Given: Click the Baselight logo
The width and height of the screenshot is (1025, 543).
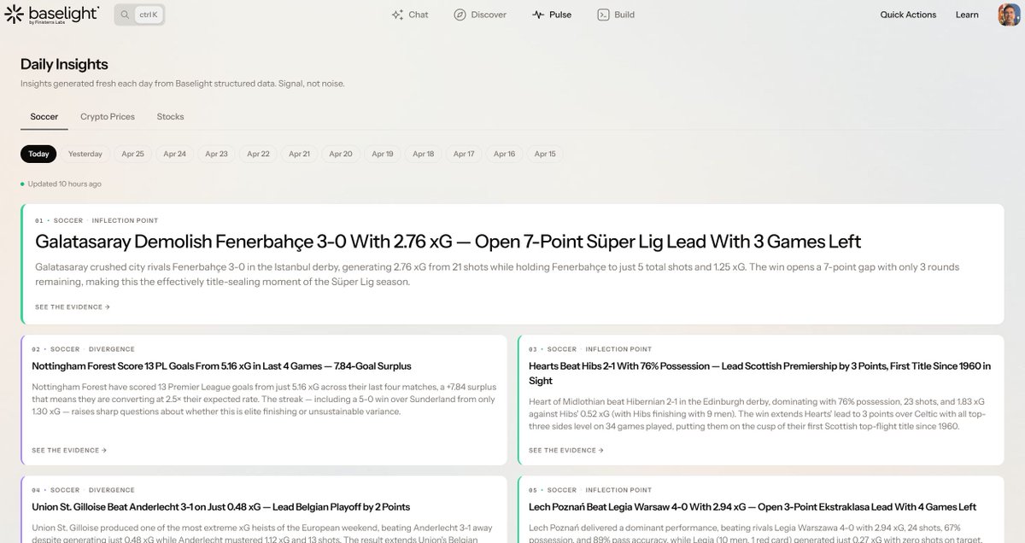Looking at the screenshot, I should (x=51, y=14).
